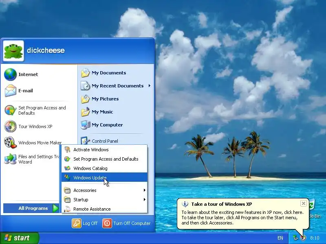The height and width of the screenshot is (244, 326).
Task: Click the 8:10 taskbar clock
Action: (315, 238)
